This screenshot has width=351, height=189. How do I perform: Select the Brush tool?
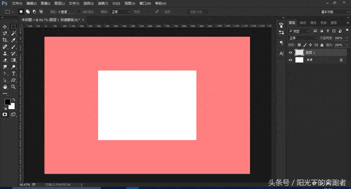click(x=13, y=47)
